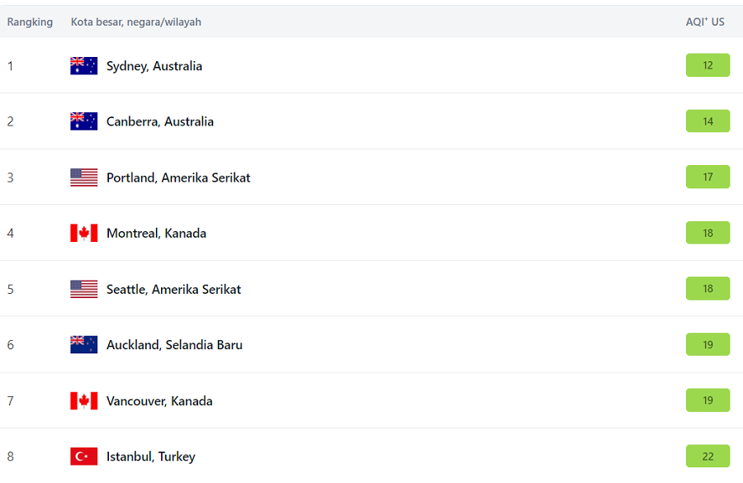The height and width of the screenshot is (483, 743).
Task: Open the Sydney, Australia city link
Action: coord(154,66)
